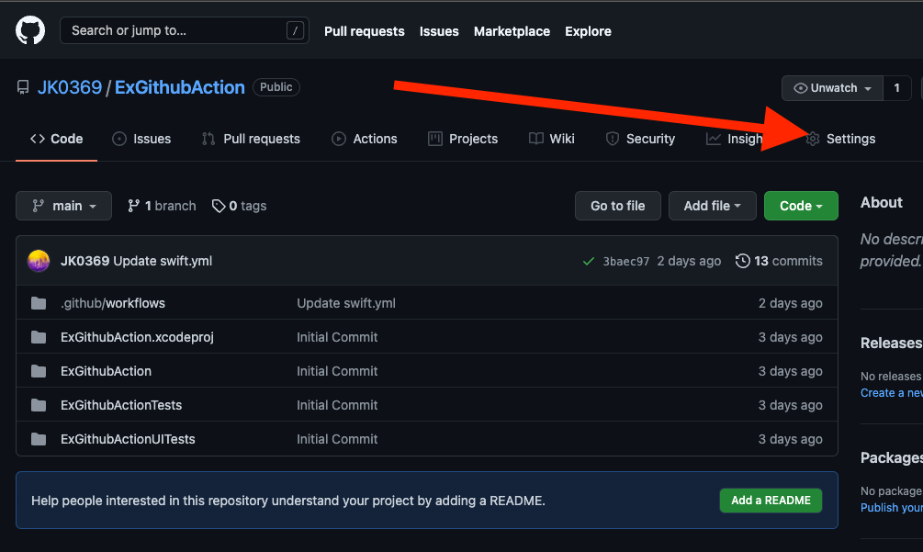
Task: Open the ExGithubActionUITests folder
Action: point(128,439)
